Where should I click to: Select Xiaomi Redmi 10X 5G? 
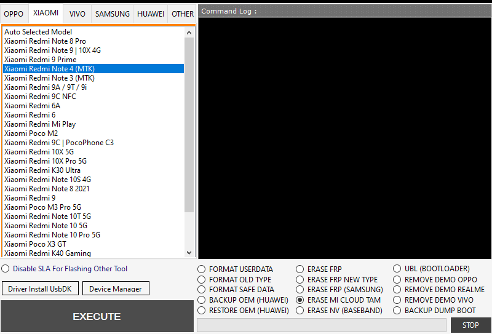coord(93,151)
